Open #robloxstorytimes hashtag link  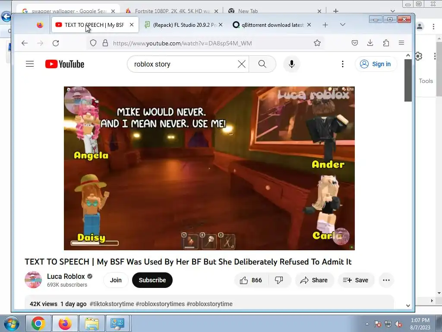[160, 304]
